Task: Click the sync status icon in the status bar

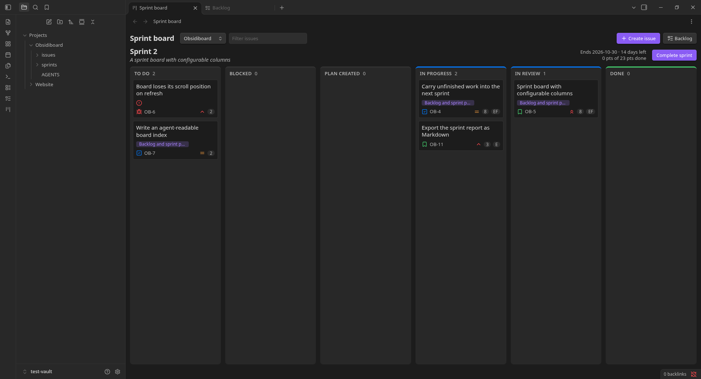Action: click(694, 374)
